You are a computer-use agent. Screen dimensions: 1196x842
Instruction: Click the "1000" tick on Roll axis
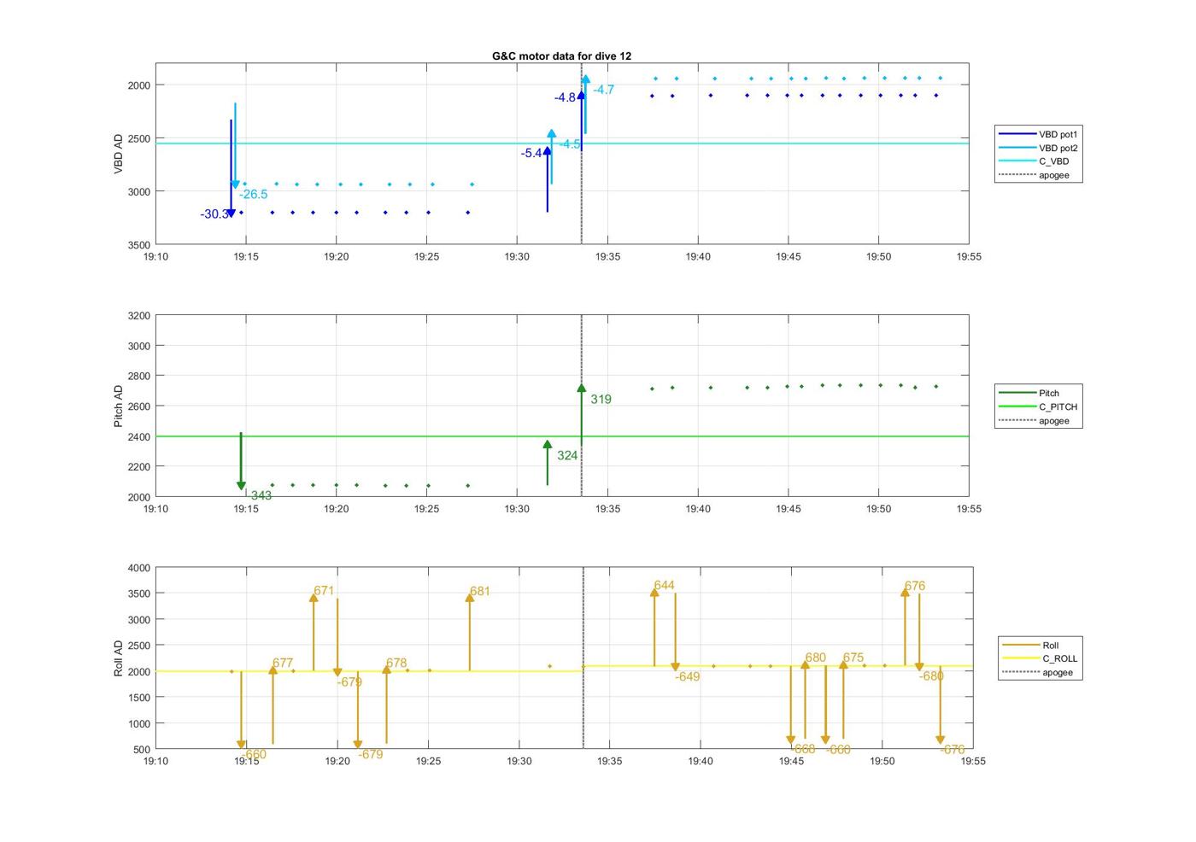click(x=138, y=724)
